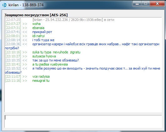Click the timestamp [22:11:16]

pyautogui.click(x=13, y=81)
